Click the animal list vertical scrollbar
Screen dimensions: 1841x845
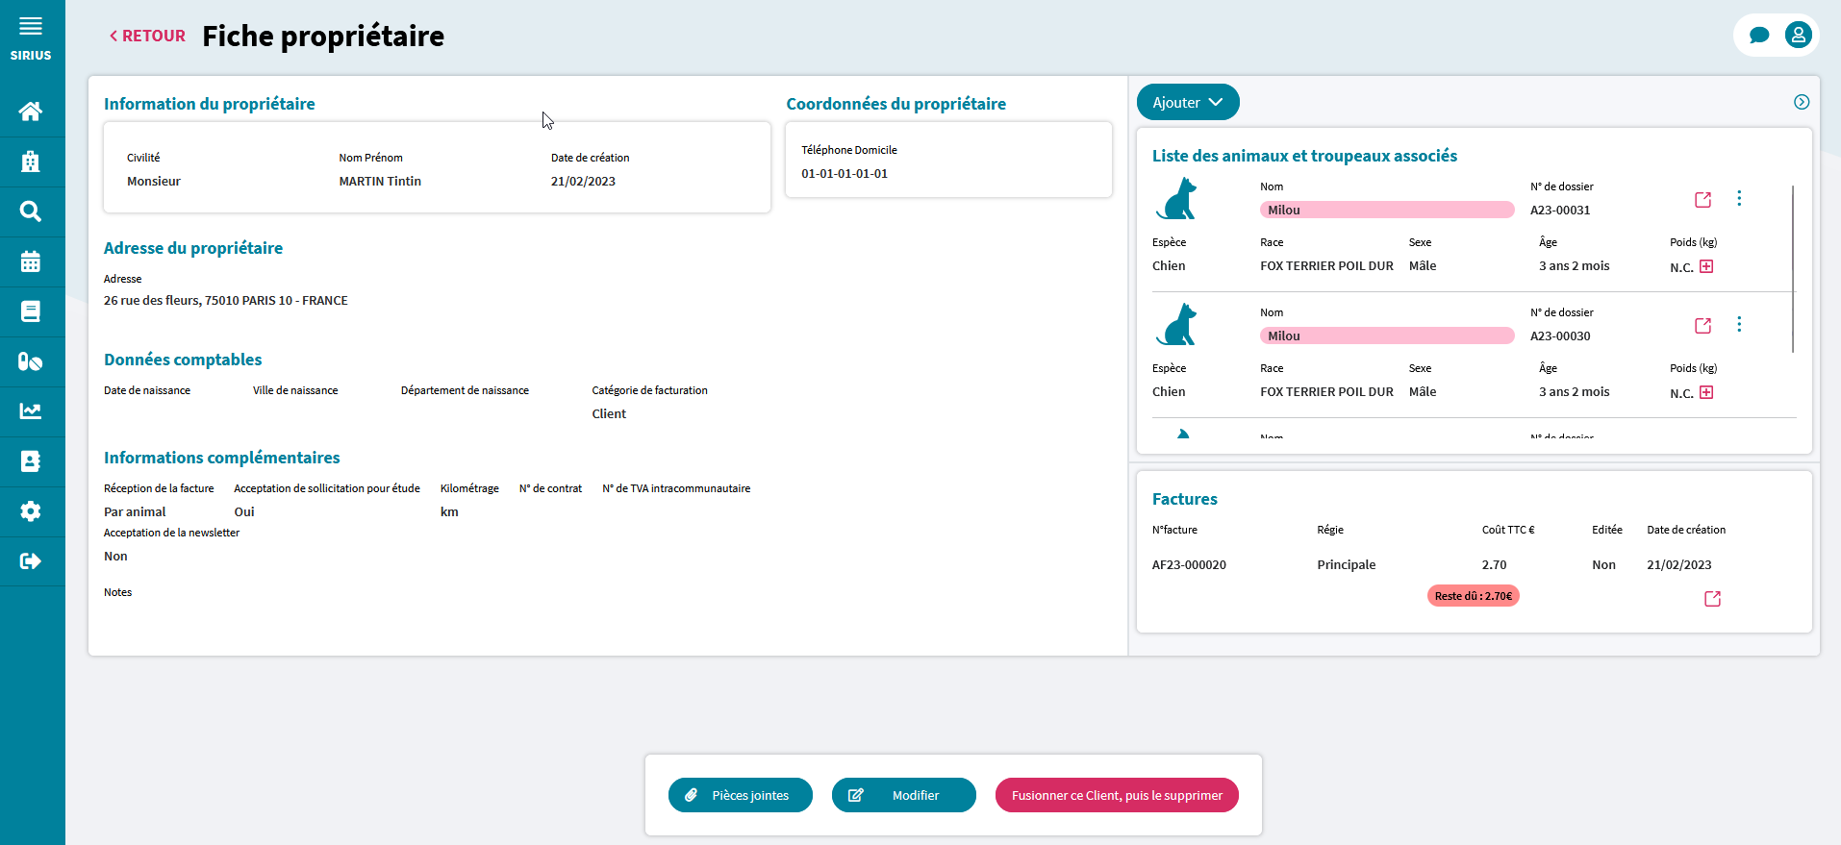(1793, 269)
